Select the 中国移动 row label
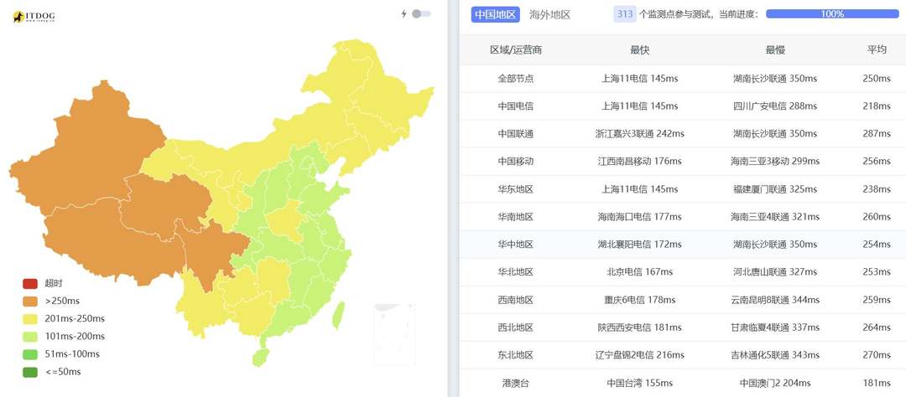Screen dimensions: 906x397 tap(516, 161)
